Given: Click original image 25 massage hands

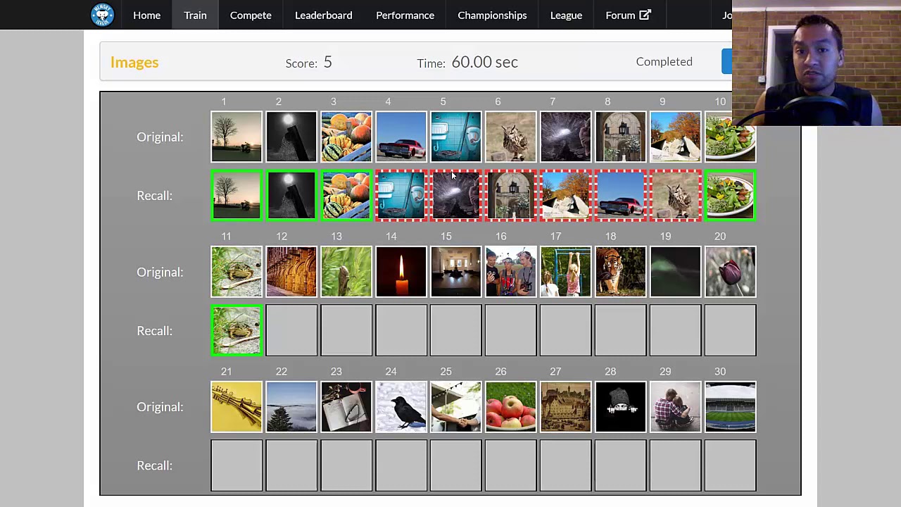Looking at the screenshot, I should [456, 406].
